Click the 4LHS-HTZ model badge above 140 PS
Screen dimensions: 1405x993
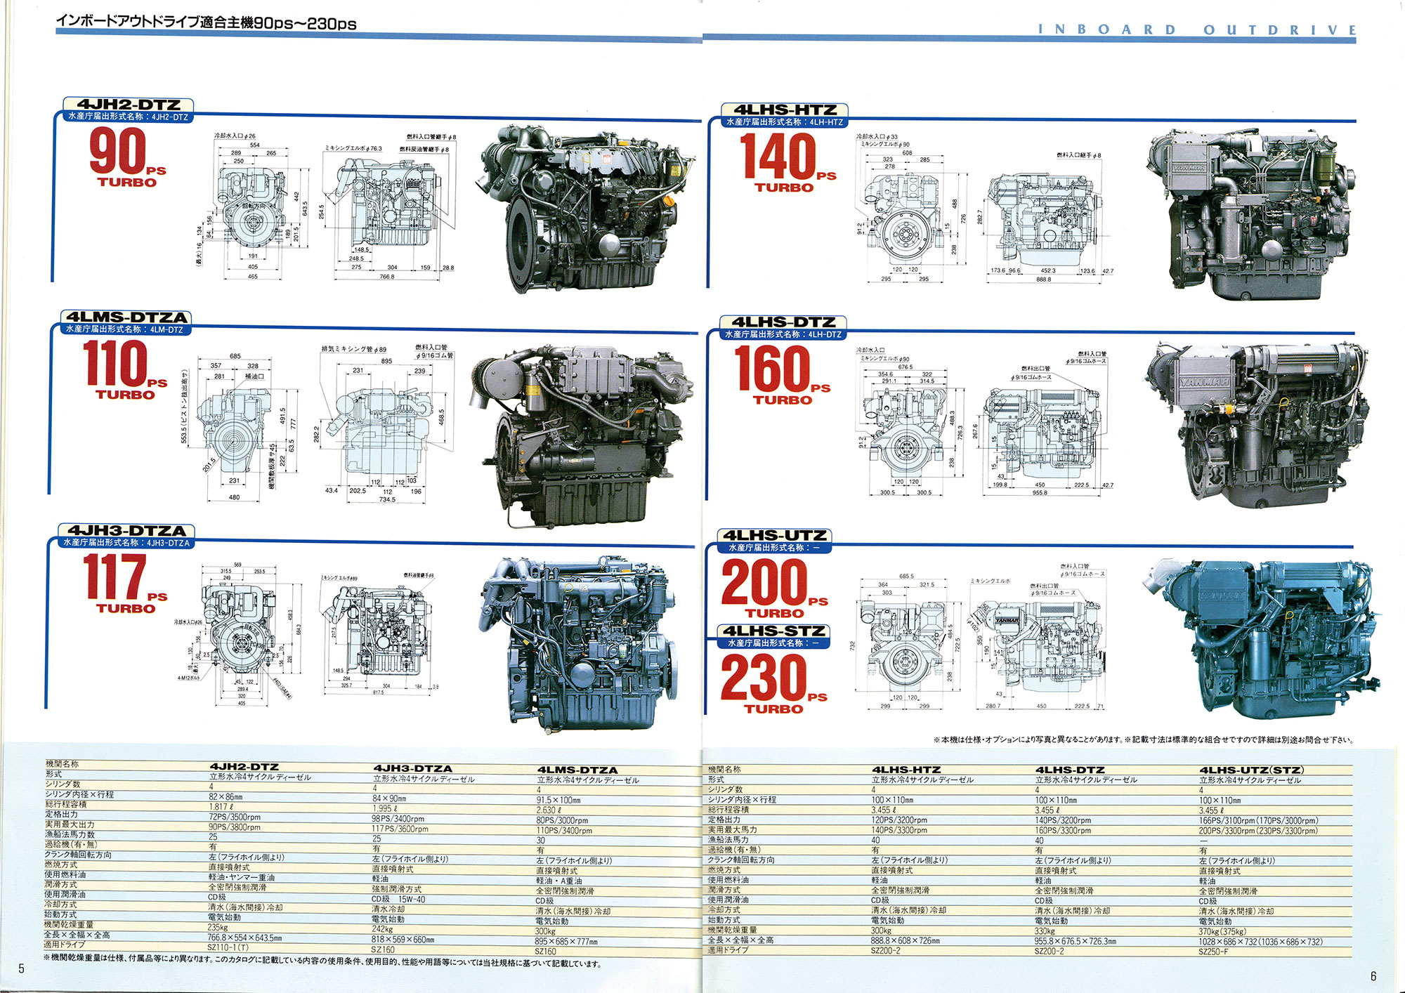click(x=785, y=110)
